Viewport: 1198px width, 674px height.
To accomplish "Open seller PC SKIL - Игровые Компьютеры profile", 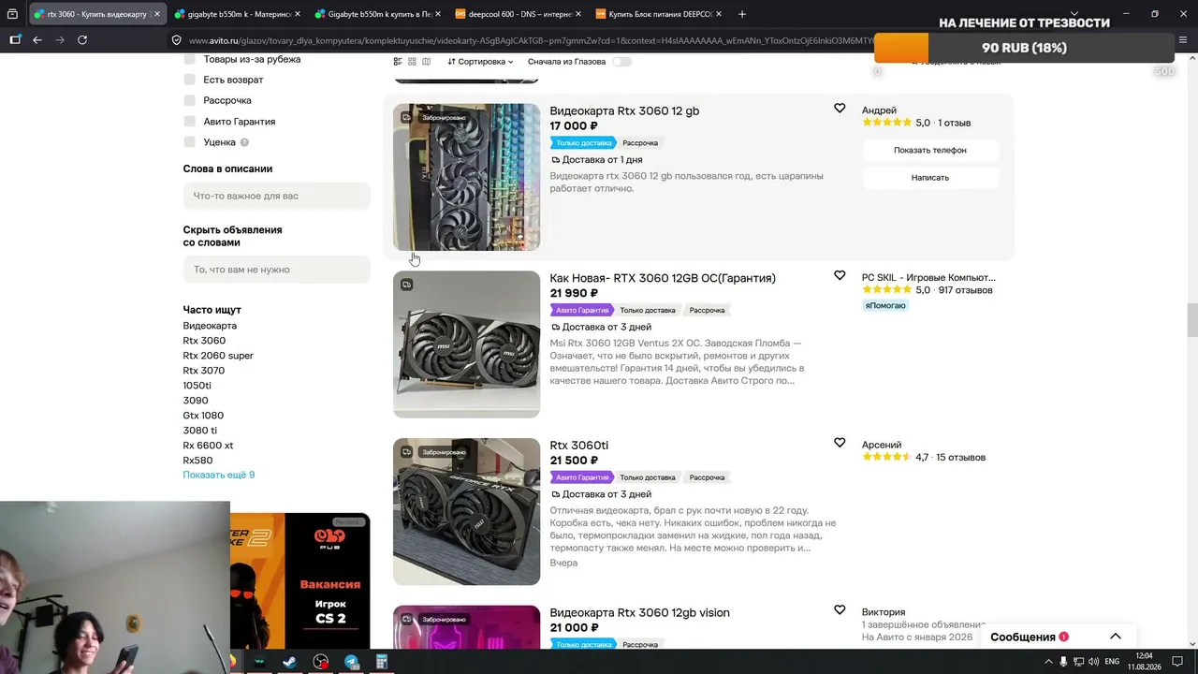I will coord(928,277).
